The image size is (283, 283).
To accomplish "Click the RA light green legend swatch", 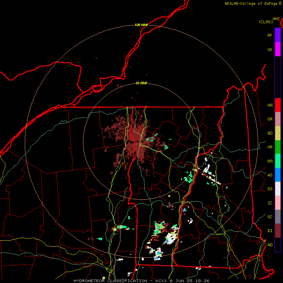I will tap(278, 161).
